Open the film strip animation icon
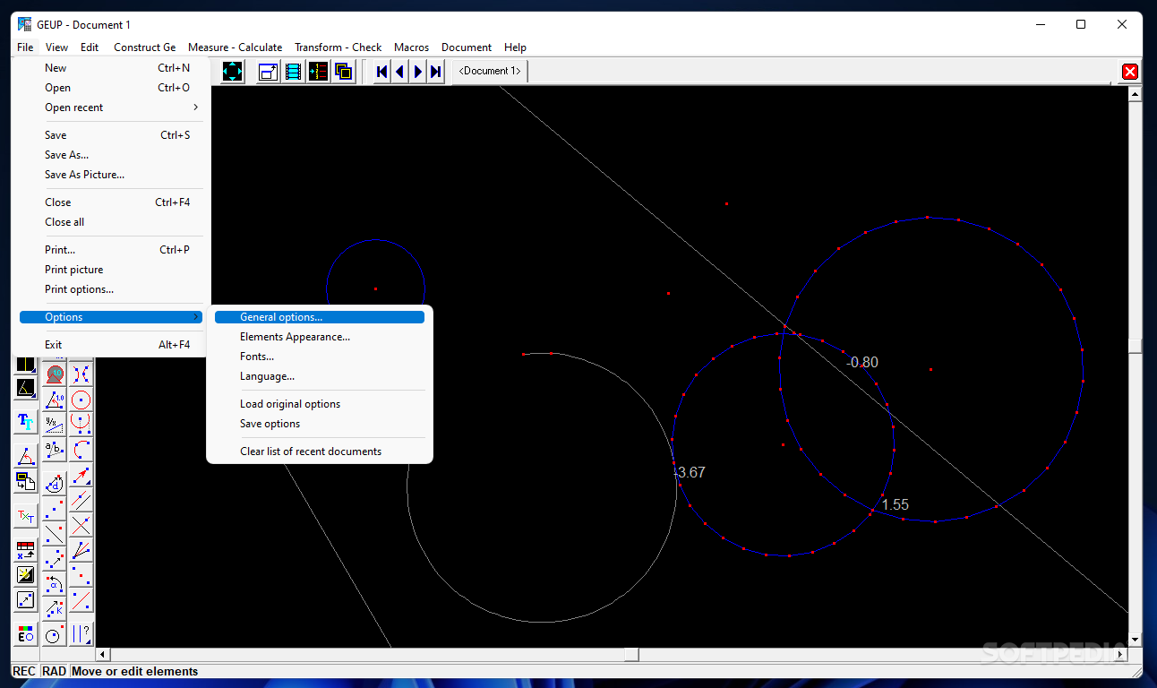Image resolution: width=1157 pixels, height=688 pixels. coord(294,72)
